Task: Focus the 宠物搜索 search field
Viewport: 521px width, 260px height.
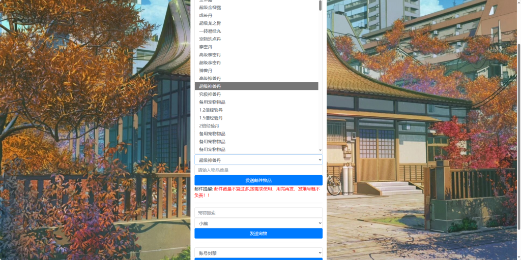Action: (258, 213)
